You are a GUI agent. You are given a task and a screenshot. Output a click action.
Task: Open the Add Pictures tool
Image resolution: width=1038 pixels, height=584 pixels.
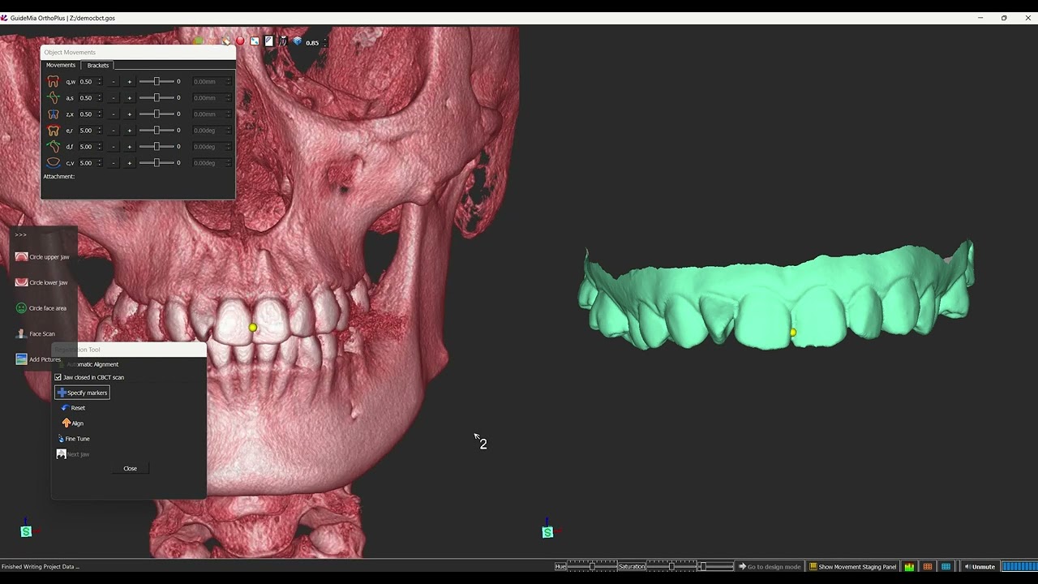pyautogui.click(x=39, y=359)
